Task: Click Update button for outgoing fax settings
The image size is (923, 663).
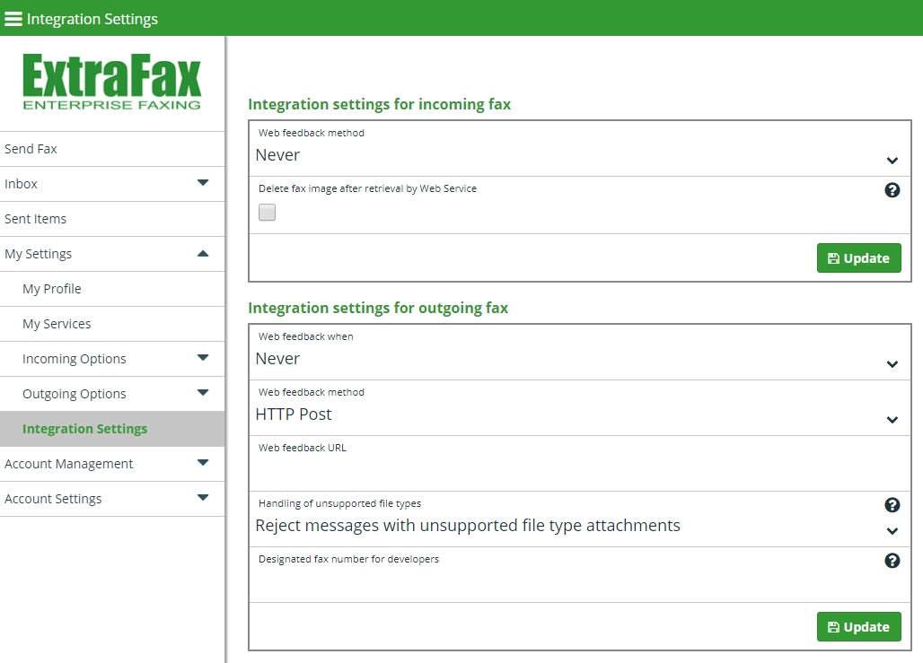Action: (859, 627)
